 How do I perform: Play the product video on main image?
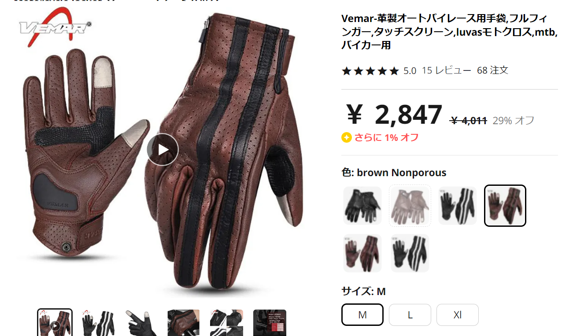point(163,149)
